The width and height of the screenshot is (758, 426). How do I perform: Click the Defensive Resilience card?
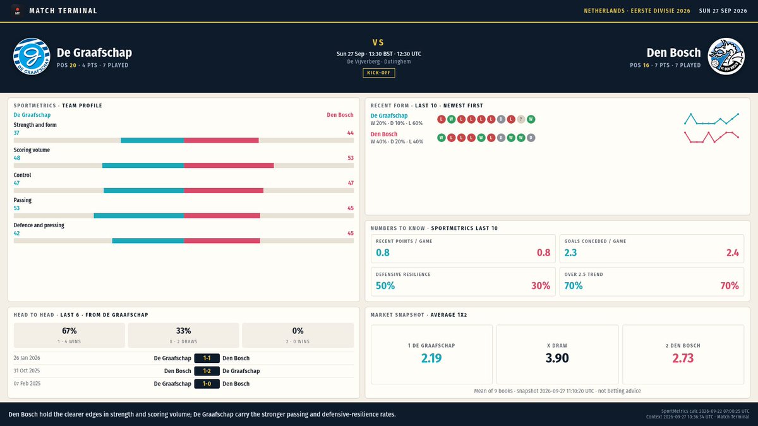[463, 281]
